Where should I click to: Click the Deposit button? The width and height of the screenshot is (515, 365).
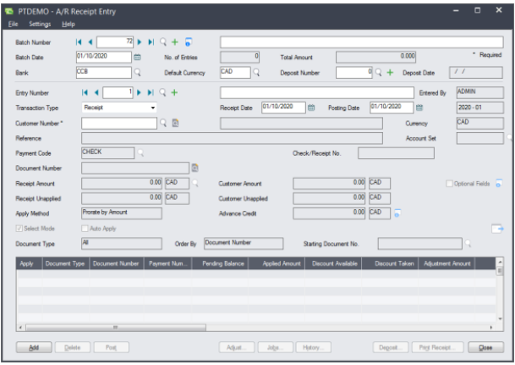tap(391, 347)
